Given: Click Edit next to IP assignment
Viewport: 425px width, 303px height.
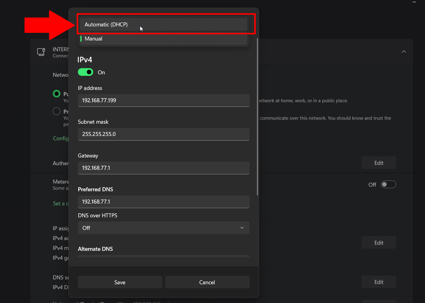Looking at the screenshot, I should pyautogui.click(x=379, y=243).
